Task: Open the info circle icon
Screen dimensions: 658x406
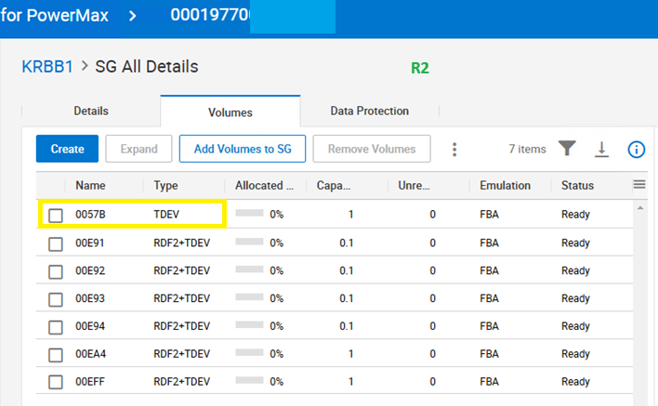Action: tap(637, 150)
